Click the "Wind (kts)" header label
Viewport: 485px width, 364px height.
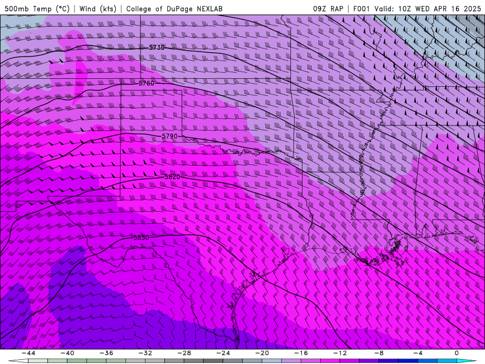pyautogui.click(x=98, y=9)
